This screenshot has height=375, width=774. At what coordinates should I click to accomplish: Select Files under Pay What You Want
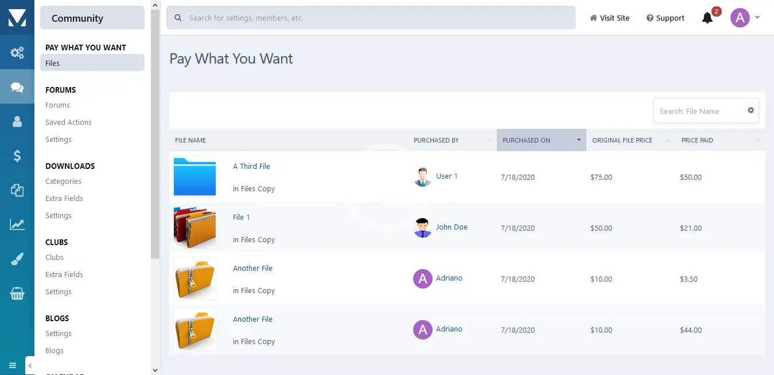(92, 63)
